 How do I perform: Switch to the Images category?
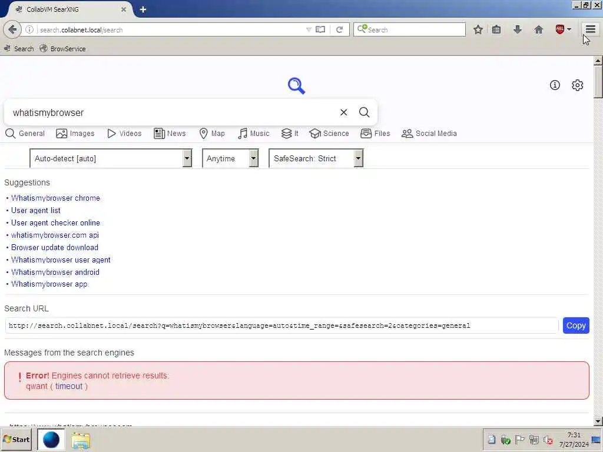(x=75, y=134)
